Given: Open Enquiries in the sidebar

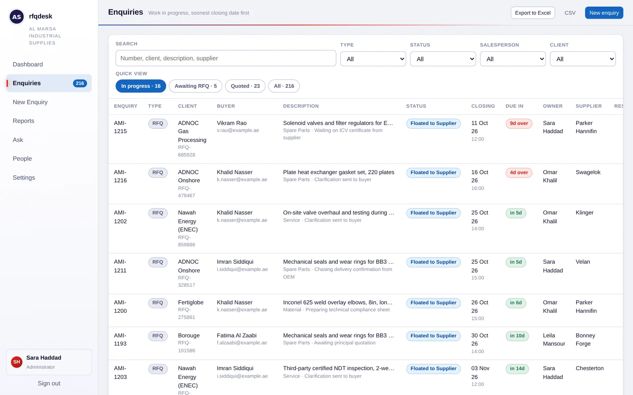Looking at the screenshot, I should (49, 83).
